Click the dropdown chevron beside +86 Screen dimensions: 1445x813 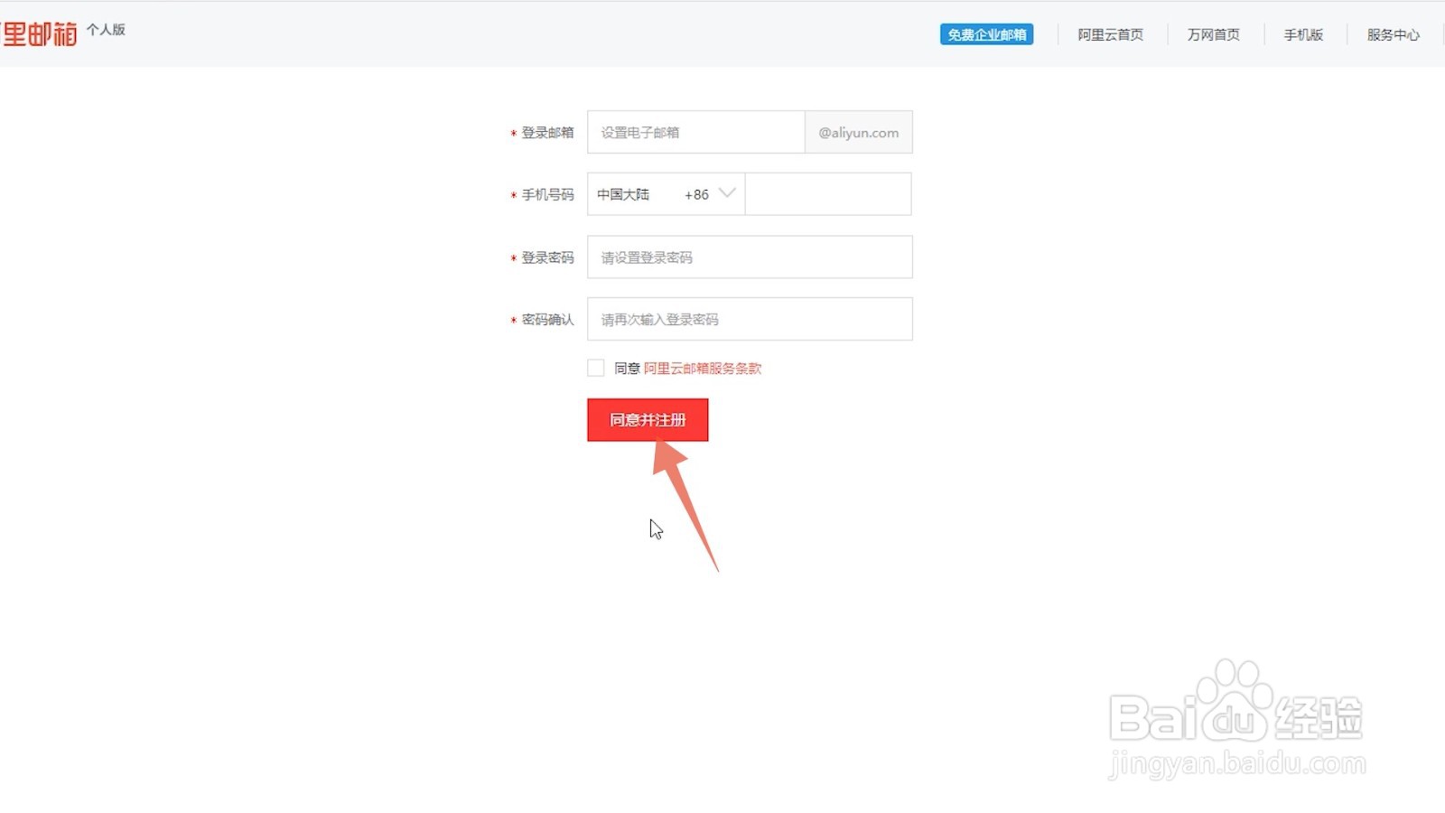point(727,192)
